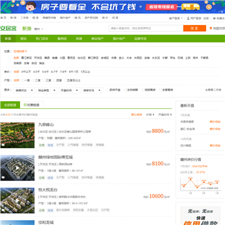The height and width of the screenshot is (225, 225).
Task: Click the orange 搜索 button
Action: click(x=194, y=28)
